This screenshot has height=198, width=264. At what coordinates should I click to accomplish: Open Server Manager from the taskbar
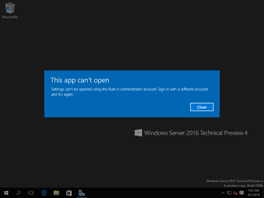coord(81,193)
